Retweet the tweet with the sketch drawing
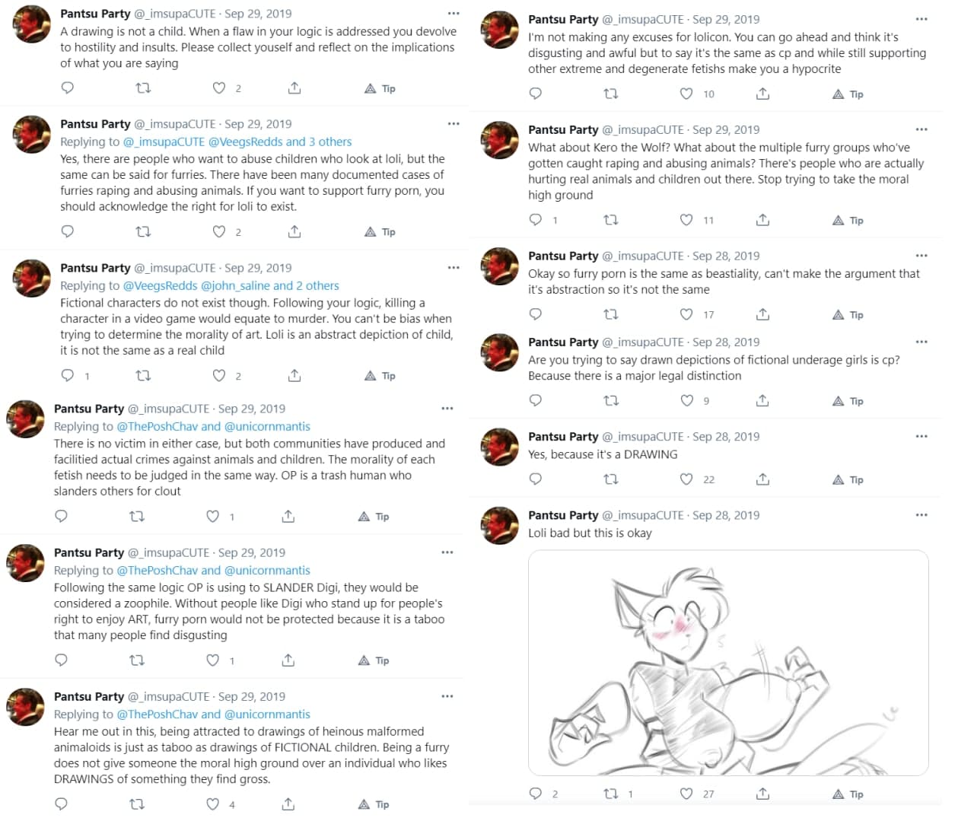Image resolution: width=974 pixels, height=837 pixels. [x=611, y=794]
